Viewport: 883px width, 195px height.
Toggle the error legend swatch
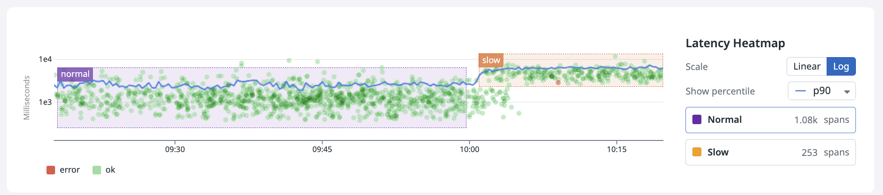(x=51, y=170)
